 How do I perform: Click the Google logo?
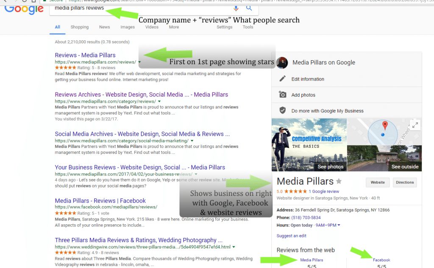[24, 9]
